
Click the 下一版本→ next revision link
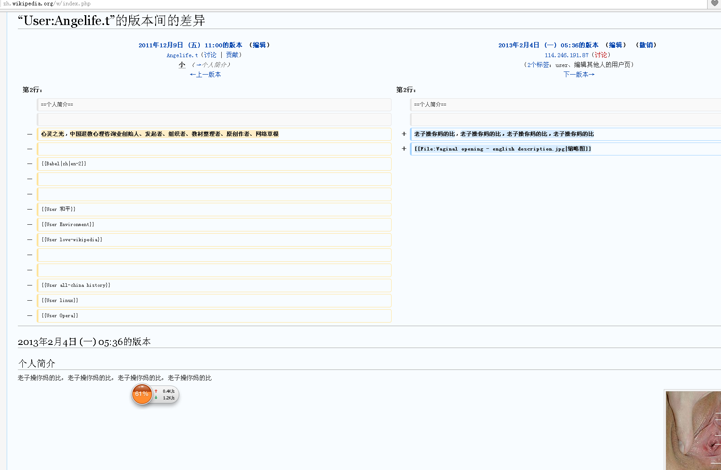click(x=579, y=74)
